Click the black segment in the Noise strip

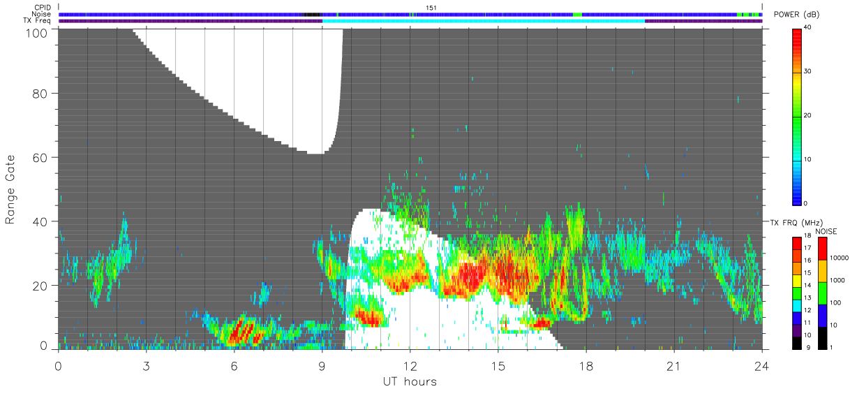click(x=312, y=14)
